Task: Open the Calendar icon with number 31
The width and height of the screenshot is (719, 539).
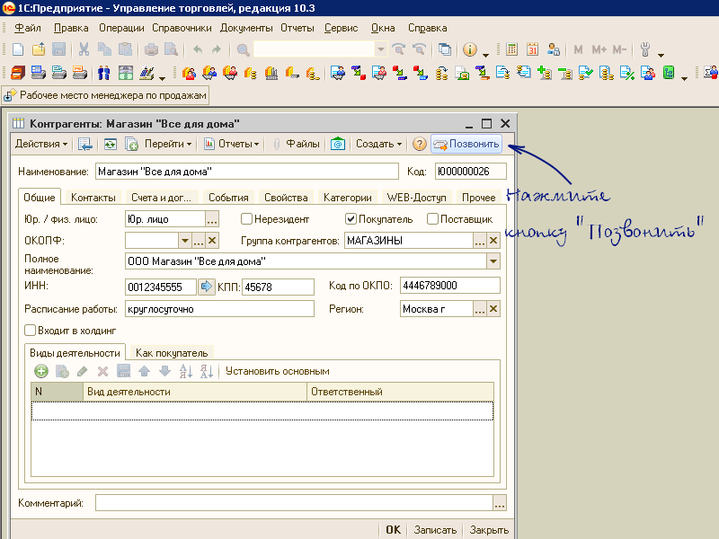Action: tap(532, 49)
